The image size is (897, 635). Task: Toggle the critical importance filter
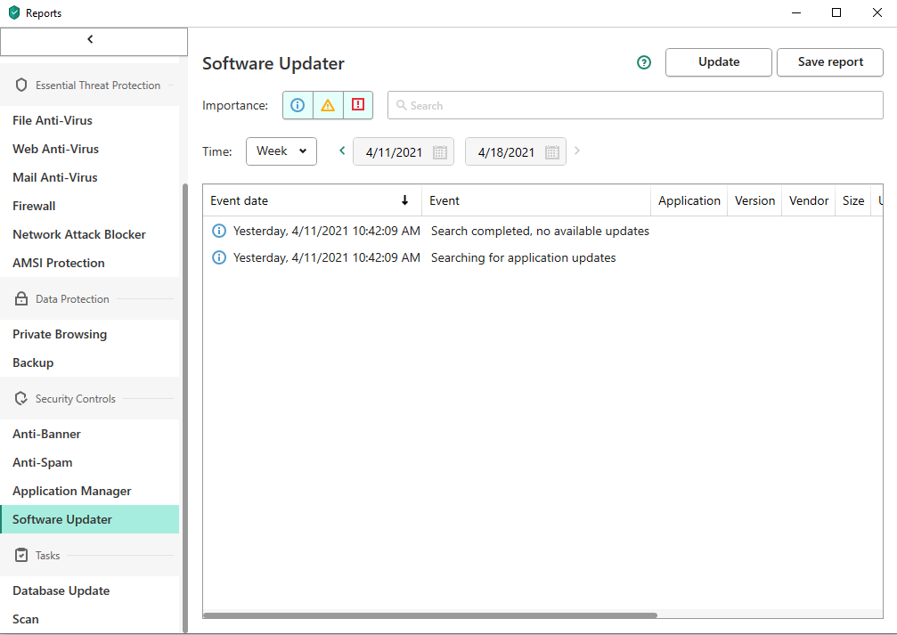tap(358, 105)
